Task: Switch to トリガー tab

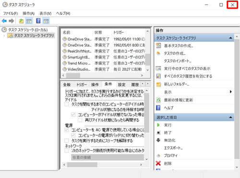Action: click(x=82, y=84)
